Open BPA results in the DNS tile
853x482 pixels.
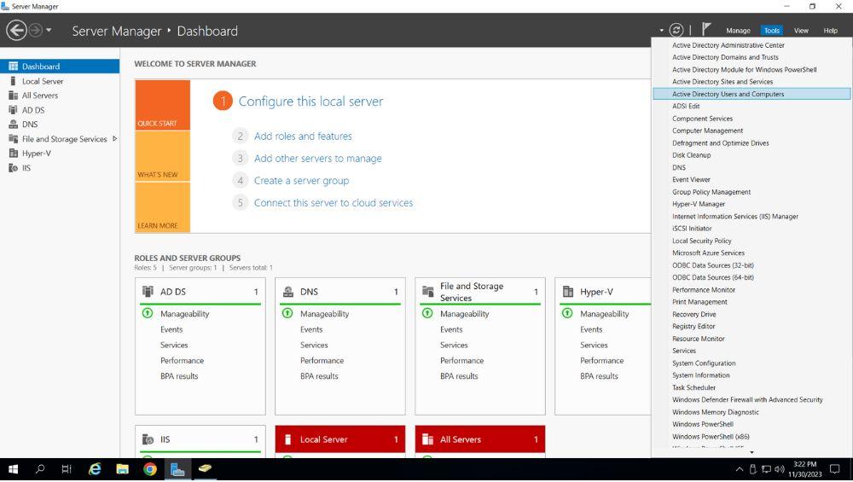pyautogui.click(x=319, y=376)
